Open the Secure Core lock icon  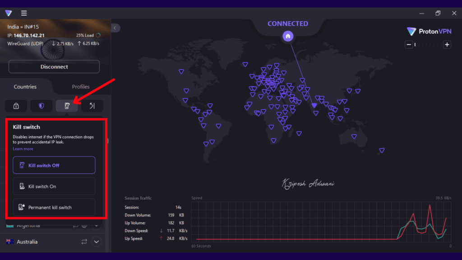click(x=16, y=105)
